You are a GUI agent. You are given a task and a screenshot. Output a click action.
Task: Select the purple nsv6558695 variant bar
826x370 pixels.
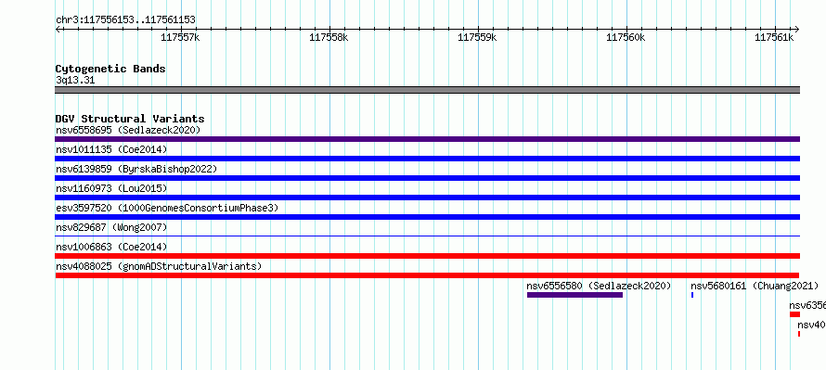[x=427, y=139]
